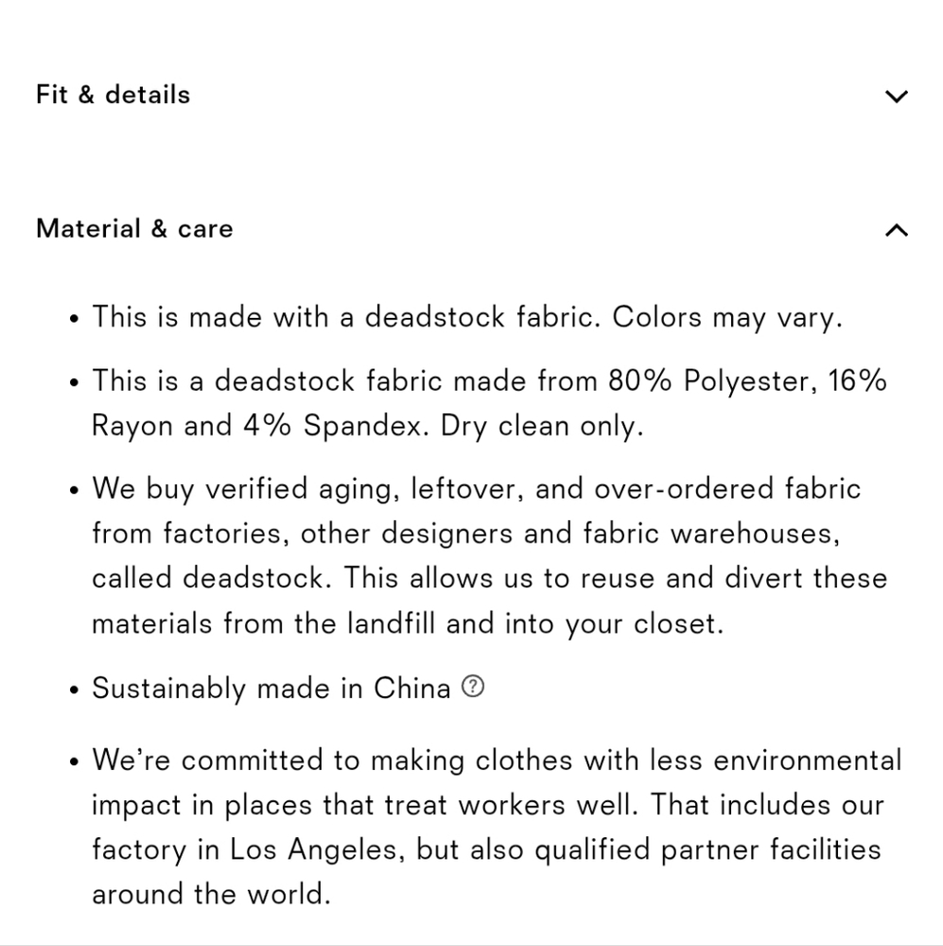Image resolution: width=943 pixels, height=946 pixels.
Task: Open the Sustainably made in China help icon
Action: tap(472, 688)
